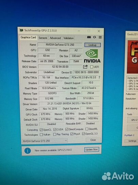
Task: Click the Subvendor value Undefined
Action: pos(49,72)
